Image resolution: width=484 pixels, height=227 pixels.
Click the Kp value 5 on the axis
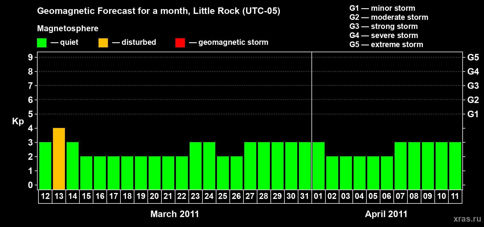click(30, 114)
